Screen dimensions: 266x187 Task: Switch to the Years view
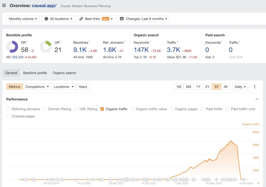(x=83, y=87)
